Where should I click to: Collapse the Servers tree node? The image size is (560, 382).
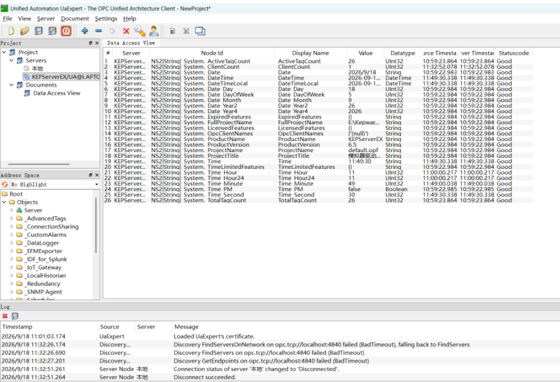11,60
